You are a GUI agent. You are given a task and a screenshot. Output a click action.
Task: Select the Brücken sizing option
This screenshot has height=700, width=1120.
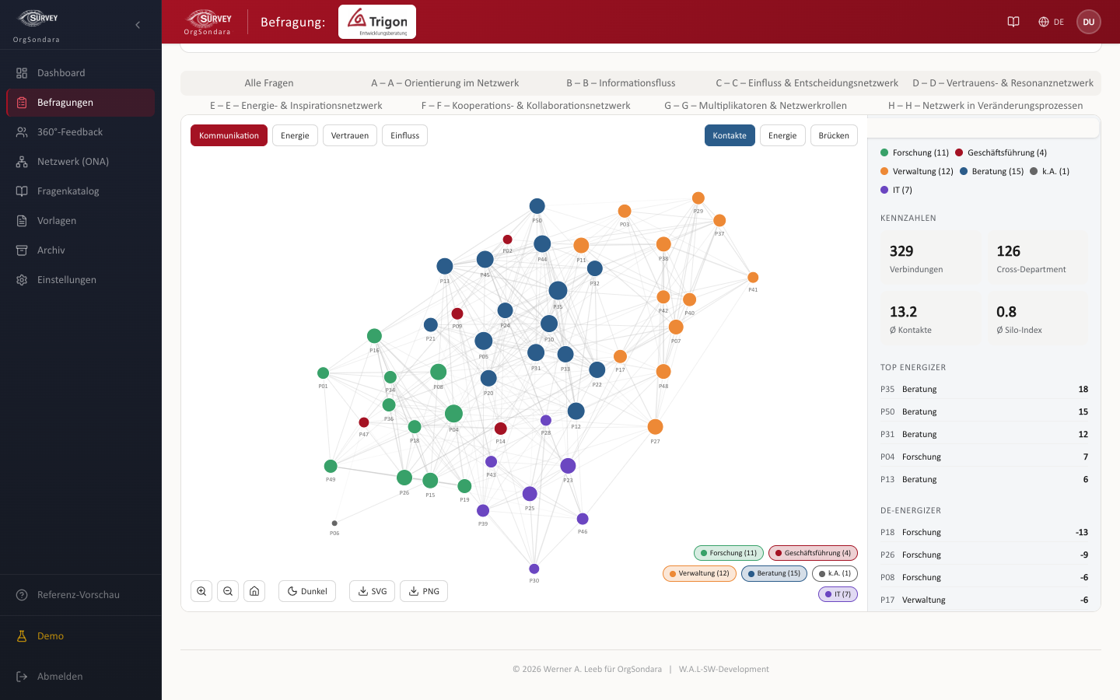[834, 135]
